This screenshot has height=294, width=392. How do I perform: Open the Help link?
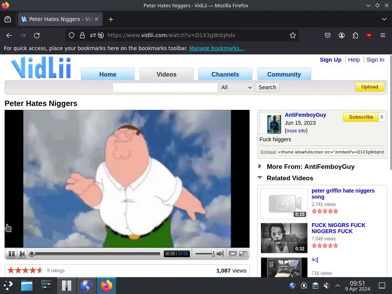(x=354, y=60)
